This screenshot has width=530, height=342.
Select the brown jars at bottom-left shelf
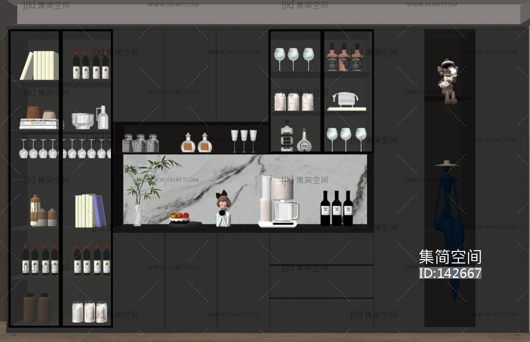click(x=37, y=308)
